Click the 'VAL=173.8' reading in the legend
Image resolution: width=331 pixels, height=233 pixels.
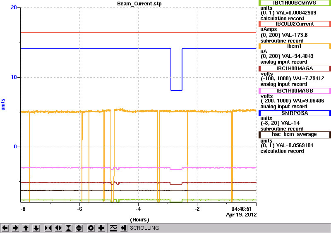click(295, 35)
